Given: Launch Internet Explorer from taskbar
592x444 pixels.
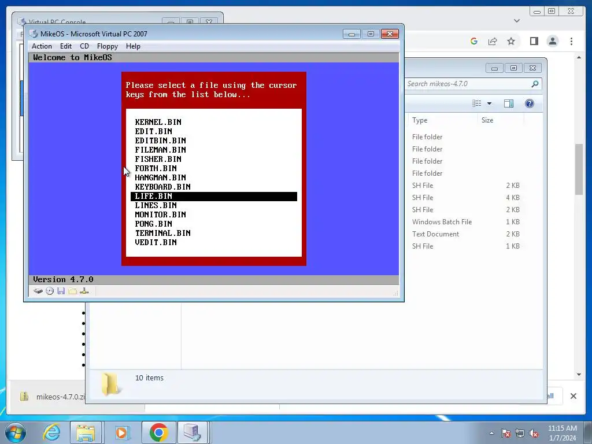Looking at the screenshot, I should (51, 432).
